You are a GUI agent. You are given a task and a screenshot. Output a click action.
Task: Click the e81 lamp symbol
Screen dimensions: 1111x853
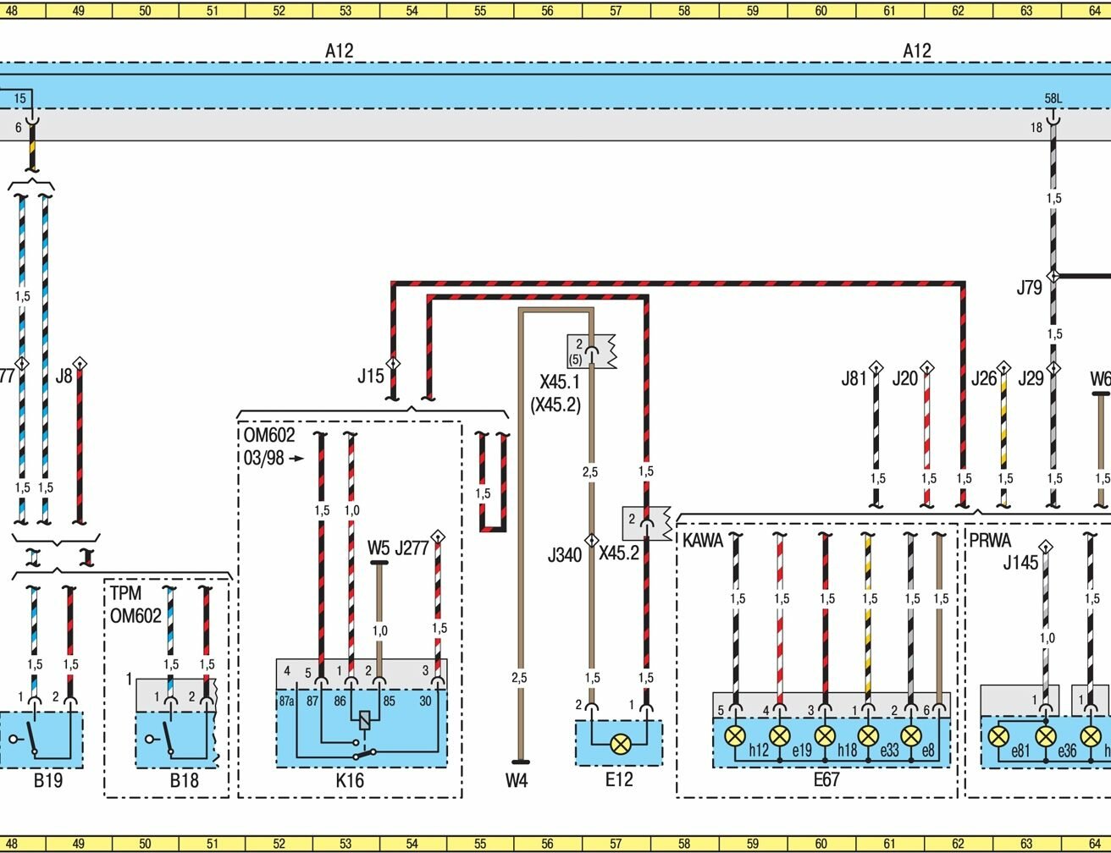point(1000,735)
